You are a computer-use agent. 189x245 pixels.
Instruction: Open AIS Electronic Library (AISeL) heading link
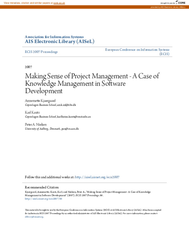pyautogui.click(x=60, y=41)
